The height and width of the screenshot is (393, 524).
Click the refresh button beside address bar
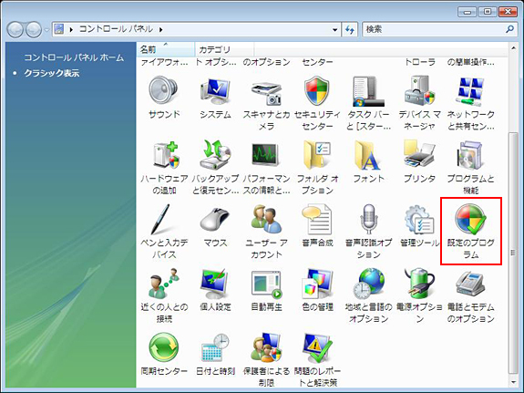tap(350, 30)
